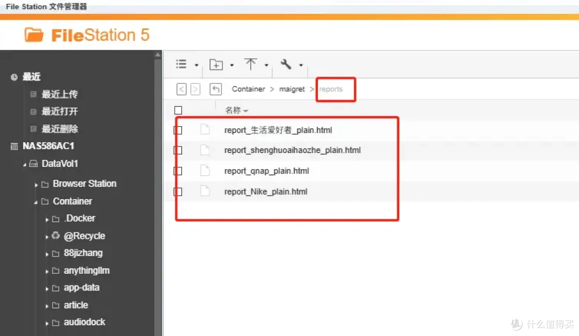Open the upload dropdown arrow
579x336 pixels.
click(x=266, y=65)
